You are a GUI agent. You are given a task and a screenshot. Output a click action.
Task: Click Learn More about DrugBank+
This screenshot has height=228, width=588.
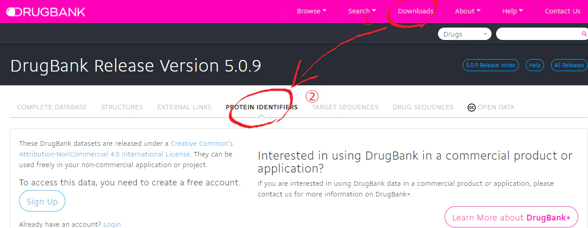click(511, 217)
